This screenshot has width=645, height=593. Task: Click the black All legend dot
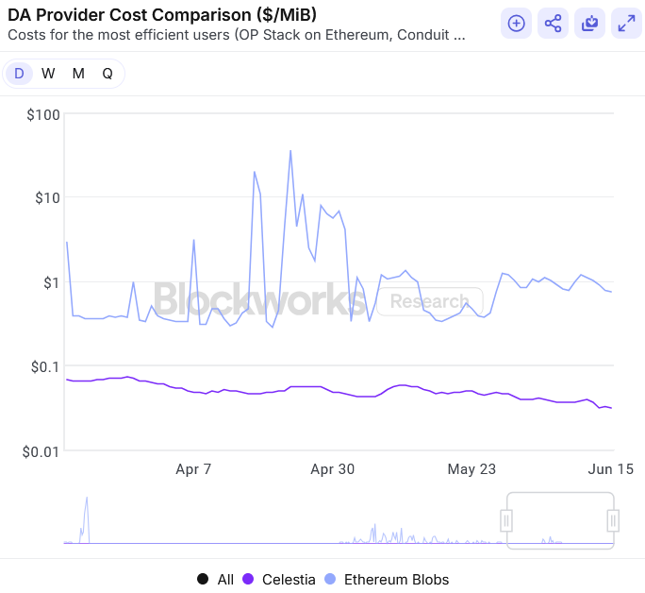(203, 579)
